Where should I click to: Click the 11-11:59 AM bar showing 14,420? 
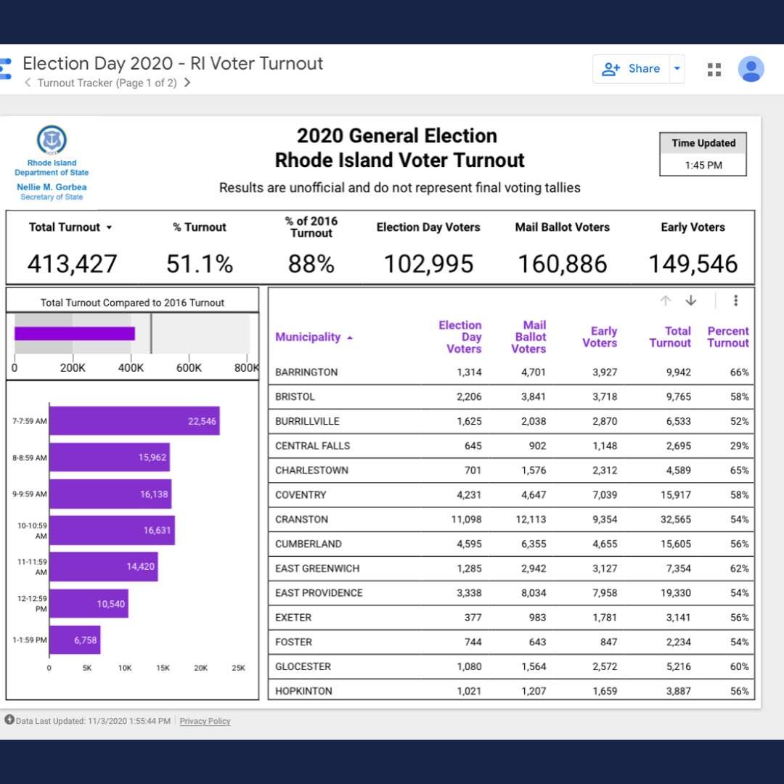pyautogui.click(x=104, y=567)
